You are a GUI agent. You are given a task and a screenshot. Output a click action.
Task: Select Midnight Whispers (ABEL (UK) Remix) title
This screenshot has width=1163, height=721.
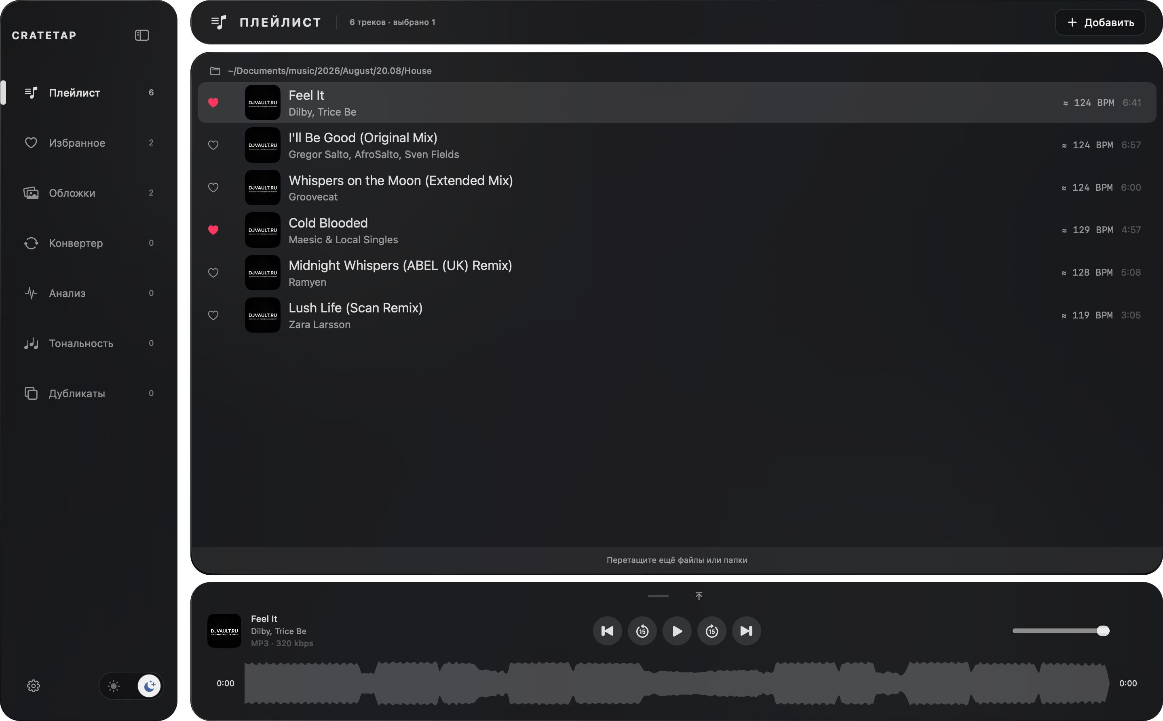[400, 265]
